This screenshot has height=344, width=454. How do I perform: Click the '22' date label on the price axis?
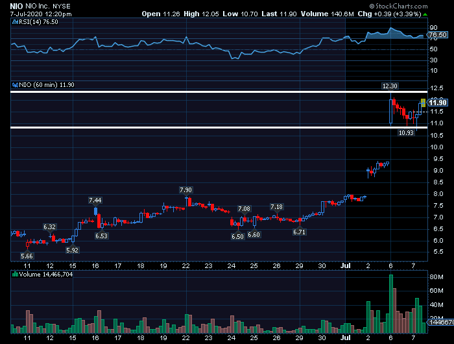click(x=185, y=265)
